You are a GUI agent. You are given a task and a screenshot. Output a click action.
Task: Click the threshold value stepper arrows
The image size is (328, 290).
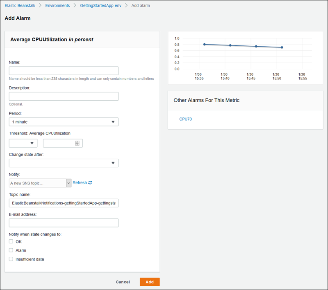[77, 143]
